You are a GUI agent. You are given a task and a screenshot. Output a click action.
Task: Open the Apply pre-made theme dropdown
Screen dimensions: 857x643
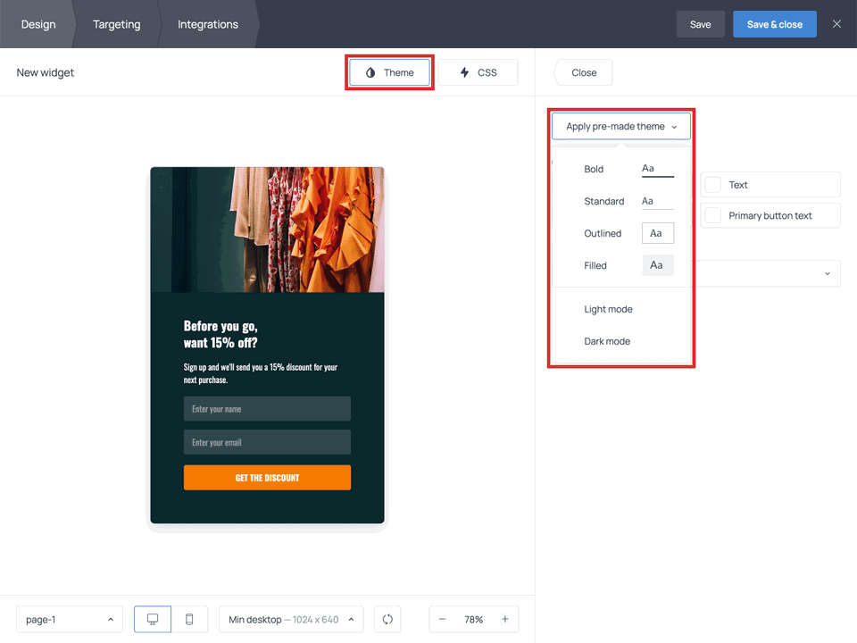620,126
